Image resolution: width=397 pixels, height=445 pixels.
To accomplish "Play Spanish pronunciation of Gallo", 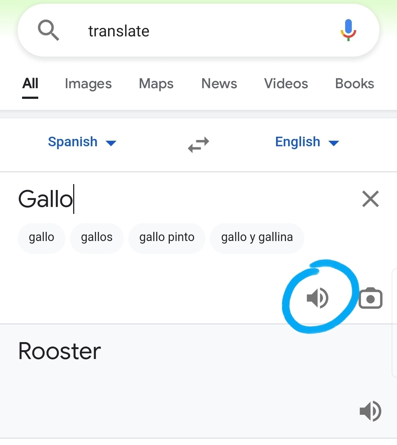I will point(318,298).
